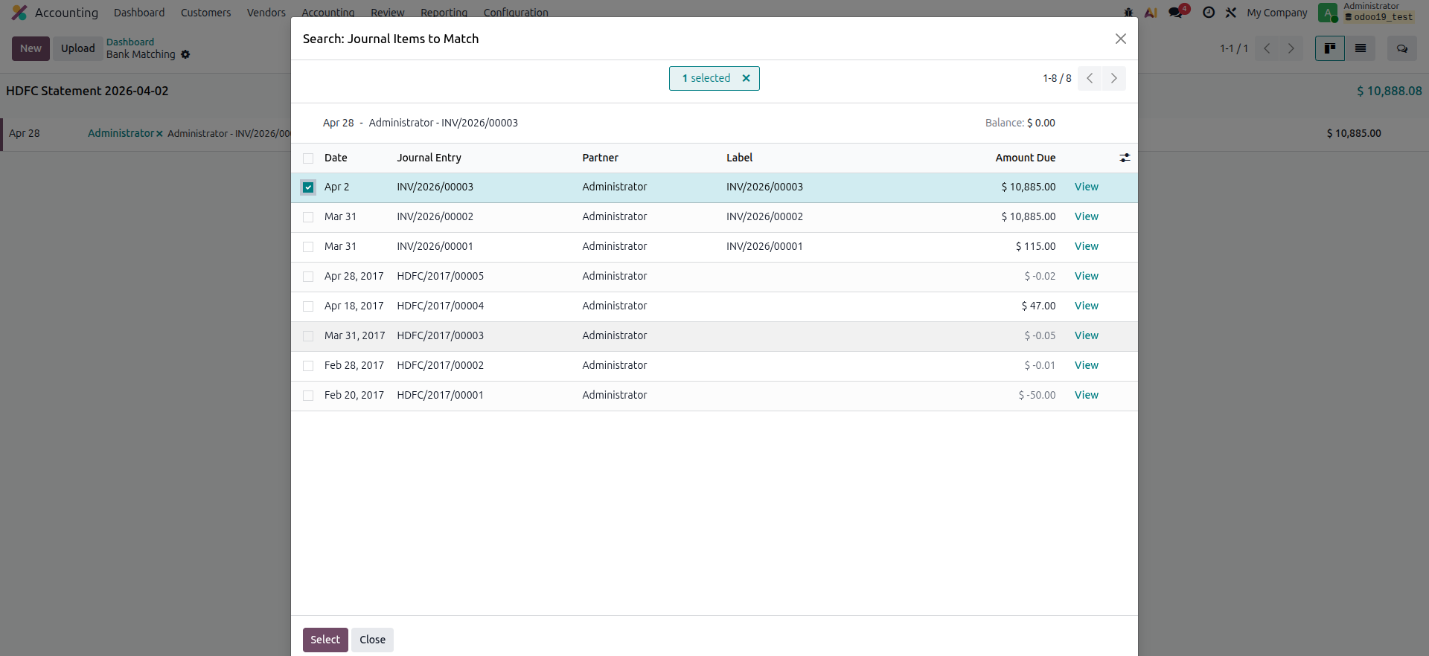Go to next page of journal items

pos(1114,78)
